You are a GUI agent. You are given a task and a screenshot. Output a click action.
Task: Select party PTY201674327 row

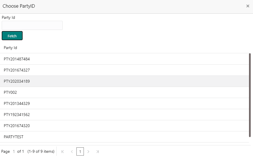(x=17, y=70)
